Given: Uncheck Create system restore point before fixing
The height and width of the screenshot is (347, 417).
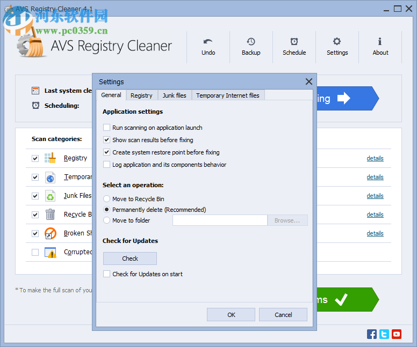Looking at the screenshot, I should (106, 152).
